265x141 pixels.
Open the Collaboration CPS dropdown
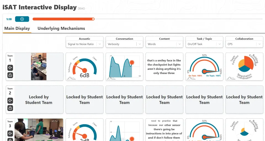244,44
